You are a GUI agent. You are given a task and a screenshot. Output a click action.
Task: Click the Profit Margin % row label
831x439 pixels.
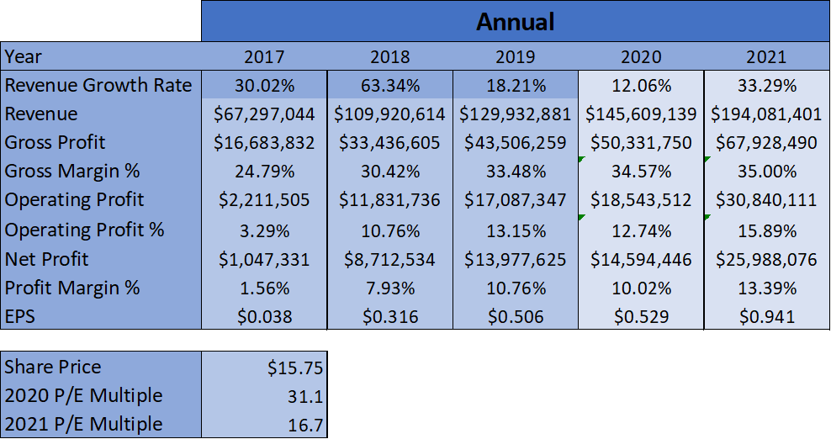pyautogui.click(x=101, y=288)
